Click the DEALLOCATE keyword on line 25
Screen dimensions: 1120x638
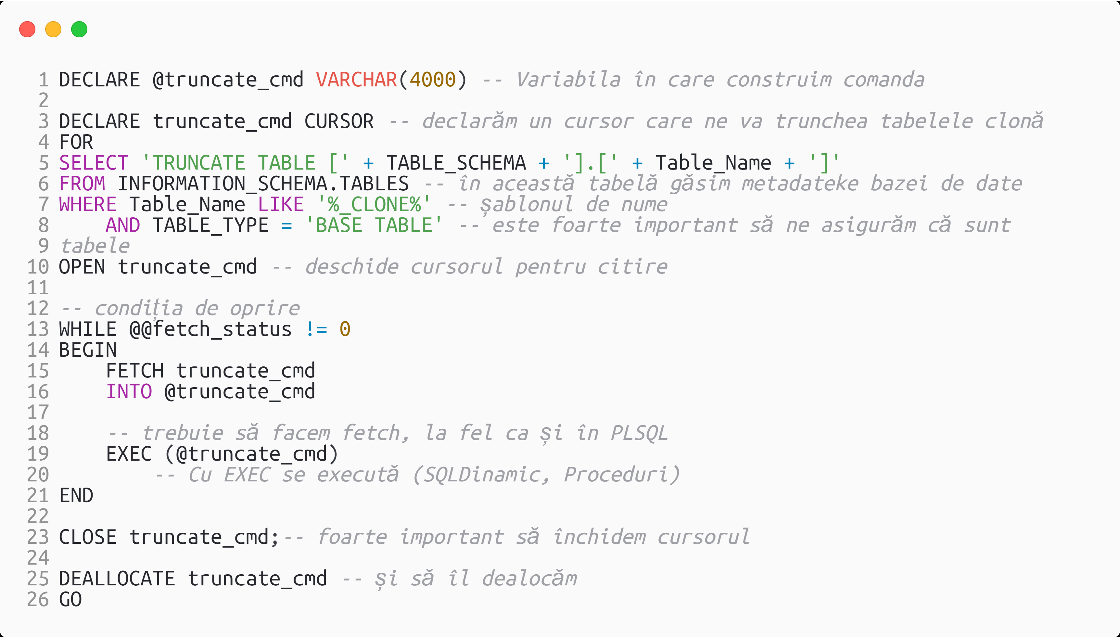[x=117, y=579]
